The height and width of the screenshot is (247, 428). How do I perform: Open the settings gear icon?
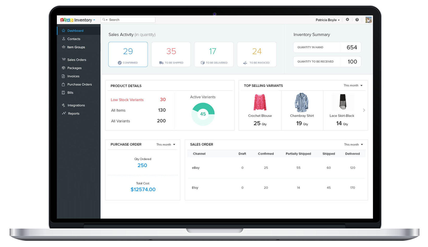tap(347, 20)
